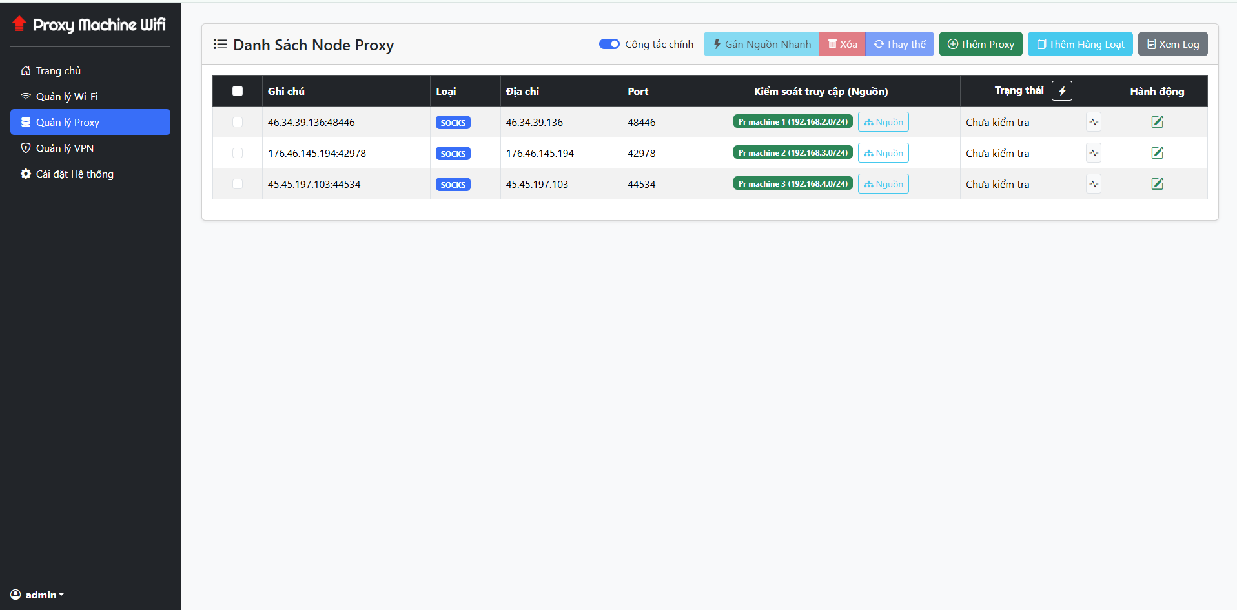This screenshot has height=610, width=1237.
Task: Open Quản lý VPN sidebar item
Action: [90, 148]
